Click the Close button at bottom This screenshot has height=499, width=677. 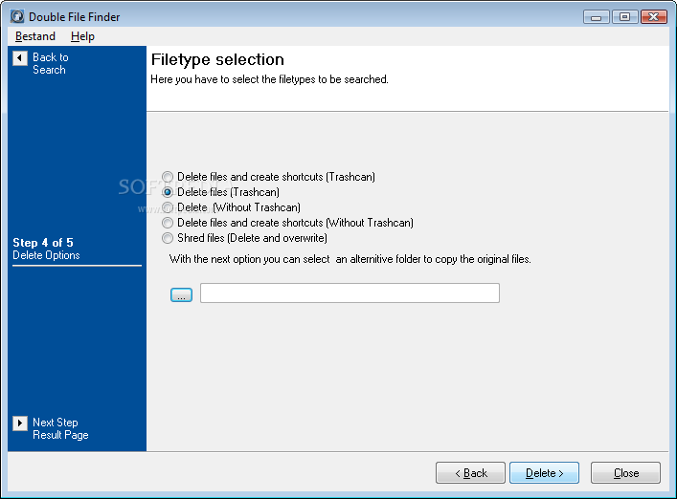coord(625,473)
